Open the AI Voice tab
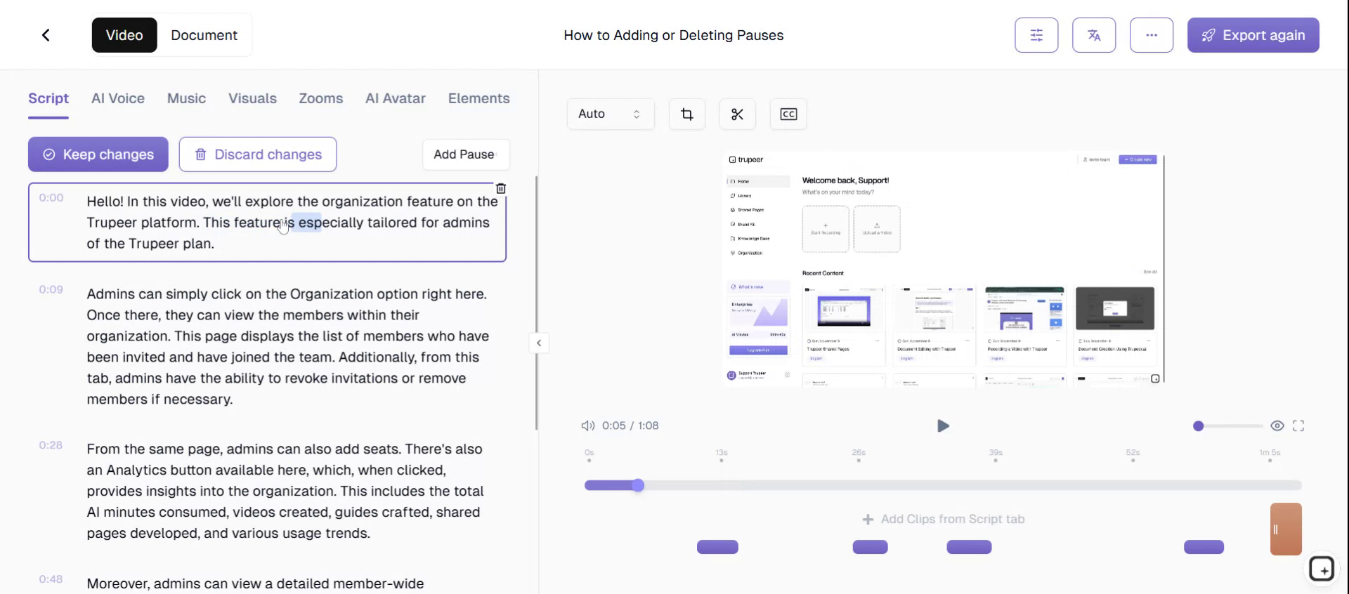The height and width of the screenshot is (594, 1349). coord(118,98)
